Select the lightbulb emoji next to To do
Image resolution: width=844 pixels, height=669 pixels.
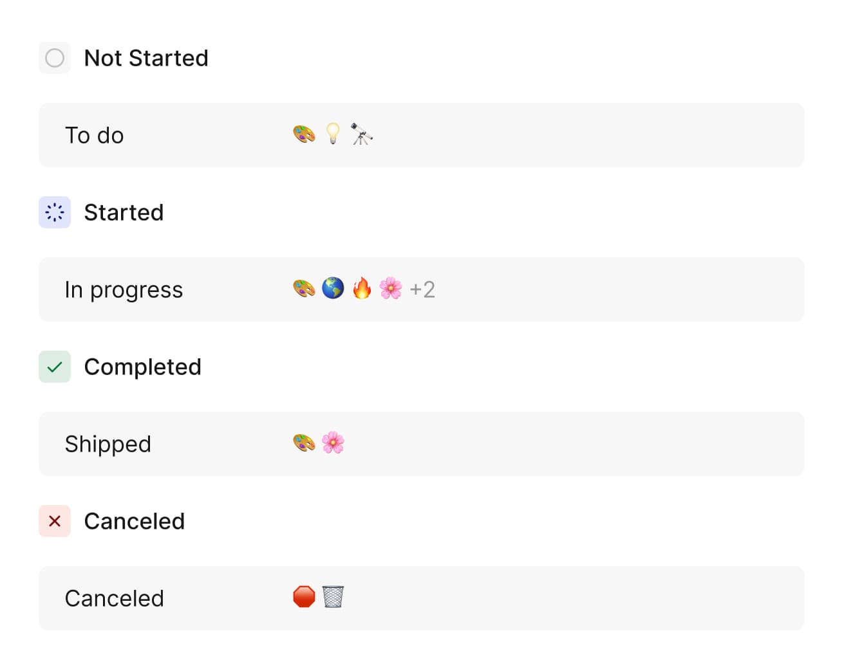333,134
